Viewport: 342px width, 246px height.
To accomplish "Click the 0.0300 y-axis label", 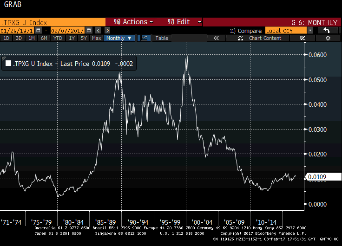I will (x=317, y=129).
